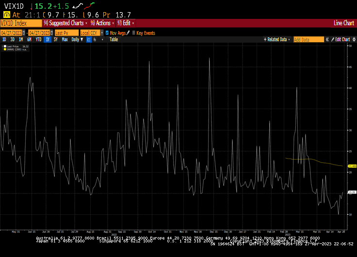Open chart settings gear icon
Image resolution: width=357 pixels, height=257 pixels.
pos(353,39)
